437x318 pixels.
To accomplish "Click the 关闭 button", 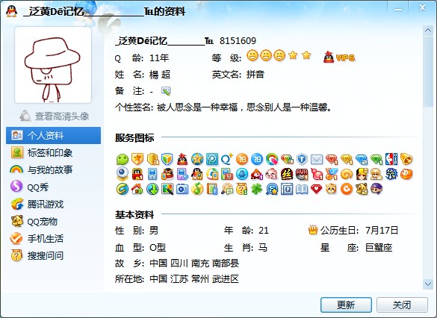I will point(402,305).
